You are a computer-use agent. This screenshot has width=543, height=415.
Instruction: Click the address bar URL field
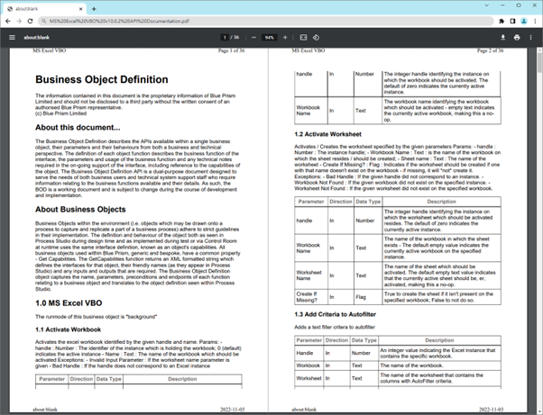click(x=265, y=21)
